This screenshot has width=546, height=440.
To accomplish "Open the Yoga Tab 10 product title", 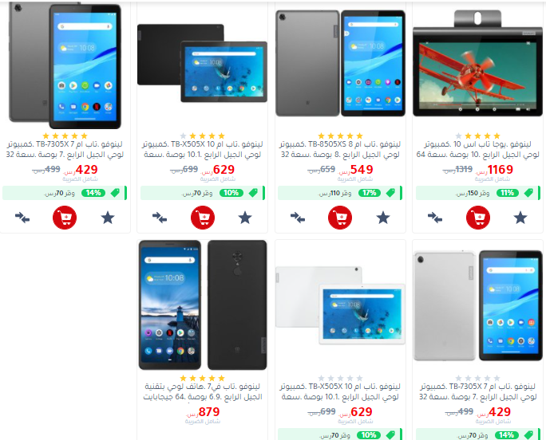I will 477,149.
